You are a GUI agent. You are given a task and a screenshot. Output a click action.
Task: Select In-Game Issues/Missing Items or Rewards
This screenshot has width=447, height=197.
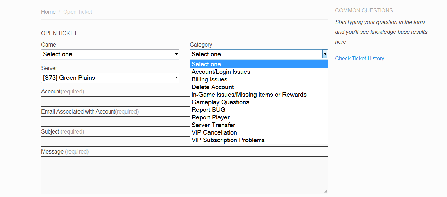249,95
